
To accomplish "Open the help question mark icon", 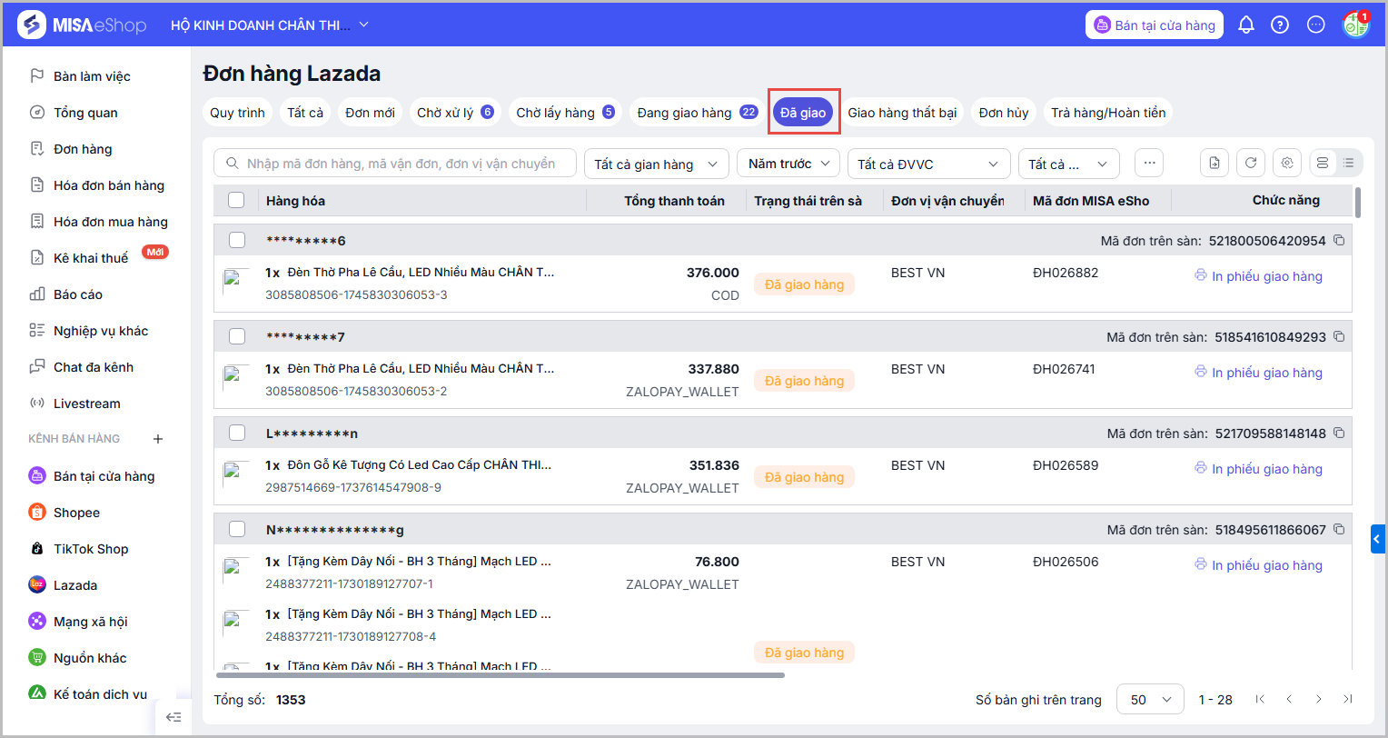I will [1280, 25].
